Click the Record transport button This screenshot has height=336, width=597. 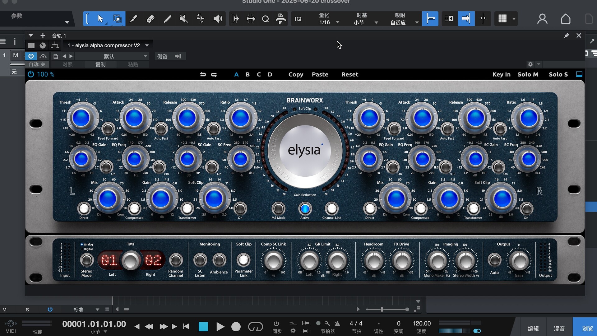[236, 327]
